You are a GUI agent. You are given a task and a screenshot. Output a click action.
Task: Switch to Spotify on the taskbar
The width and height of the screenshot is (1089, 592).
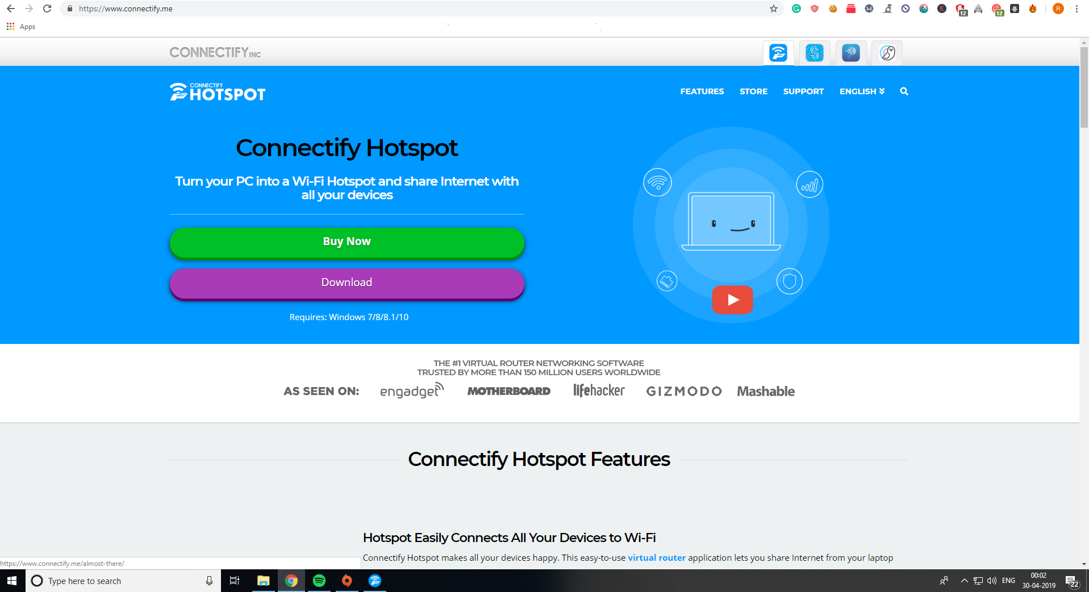click(319, 581)
